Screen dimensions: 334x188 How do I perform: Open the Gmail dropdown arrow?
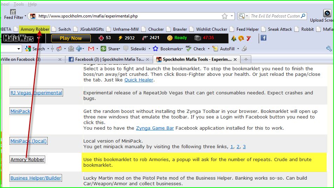pos(97,49)
